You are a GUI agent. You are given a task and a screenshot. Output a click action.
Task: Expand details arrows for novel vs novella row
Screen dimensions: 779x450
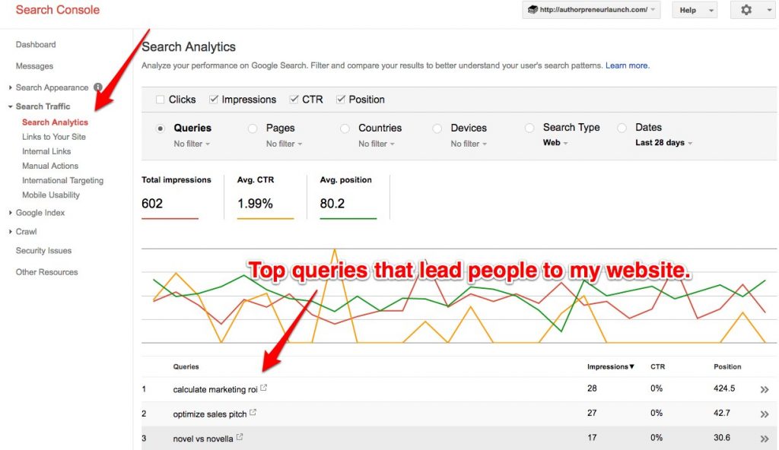764,438
